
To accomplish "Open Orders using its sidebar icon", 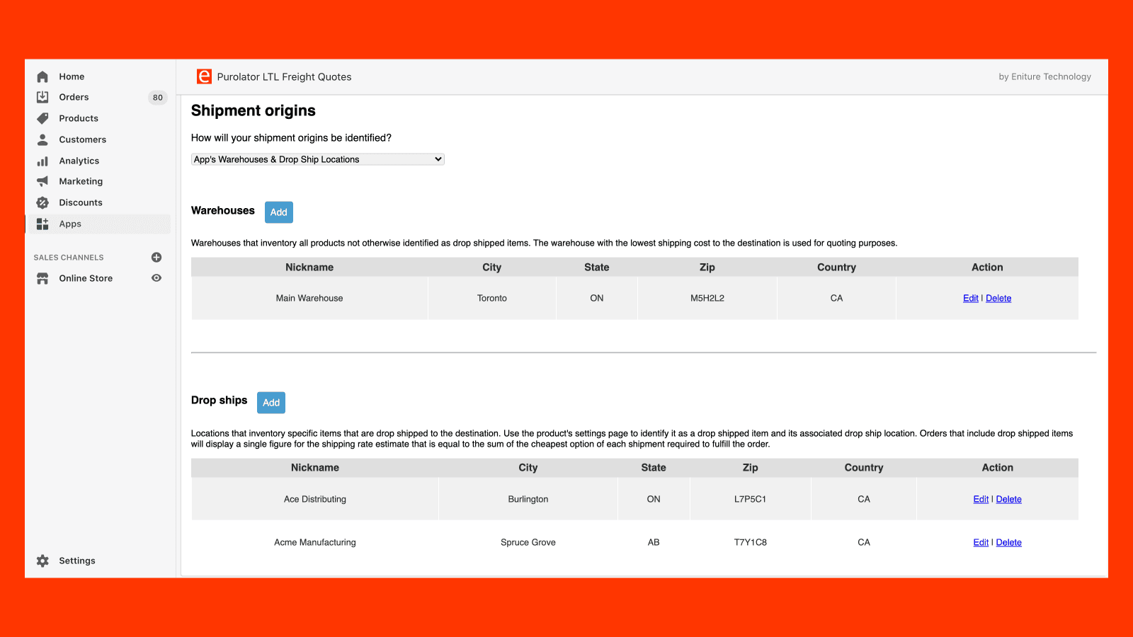I will pos(42,97).
